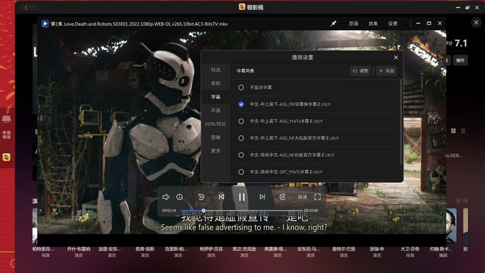This screenshot has width=485, height=273.
Task: Switch to the 音轨 settings tab
Action: [215, 84]
